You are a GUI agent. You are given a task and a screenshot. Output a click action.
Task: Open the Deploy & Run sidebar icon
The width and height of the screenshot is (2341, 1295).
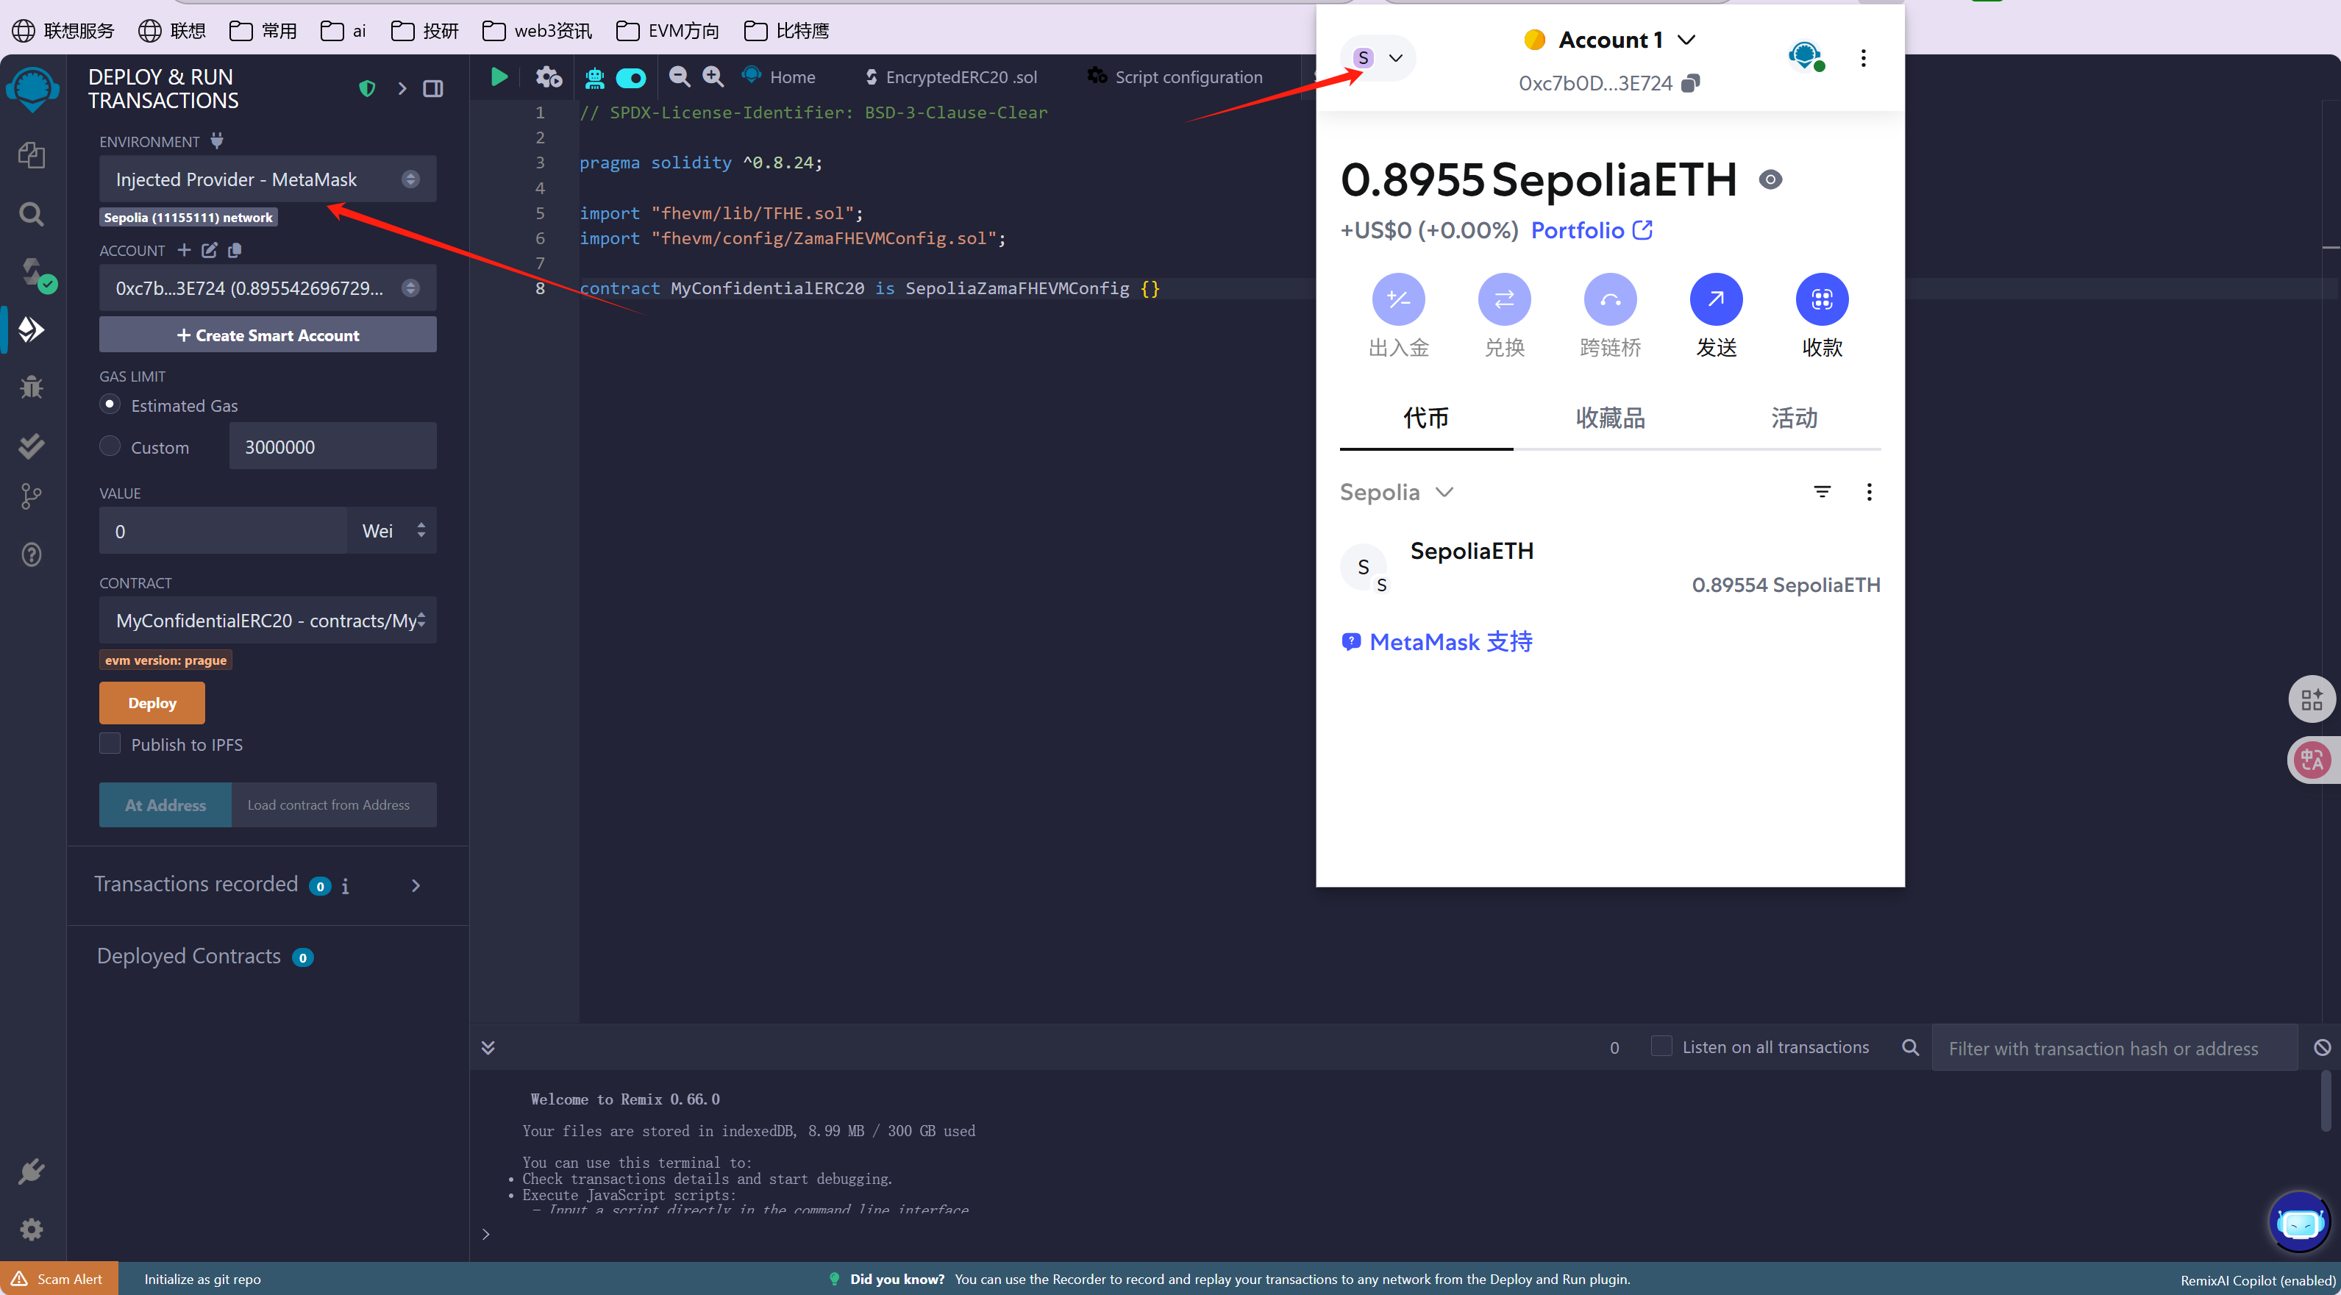point(32,329)
